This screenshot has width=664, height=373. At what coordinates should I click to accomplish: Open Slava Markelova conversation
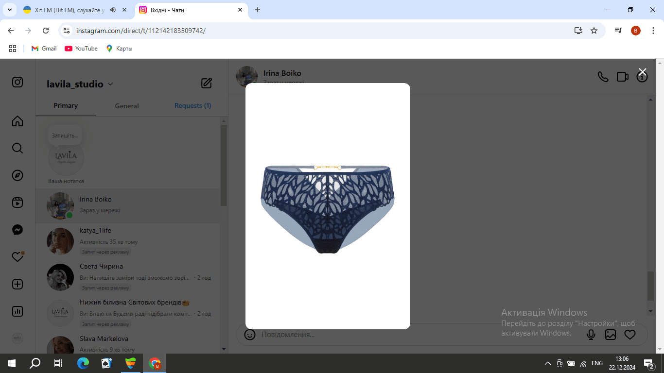click(128, 342)
